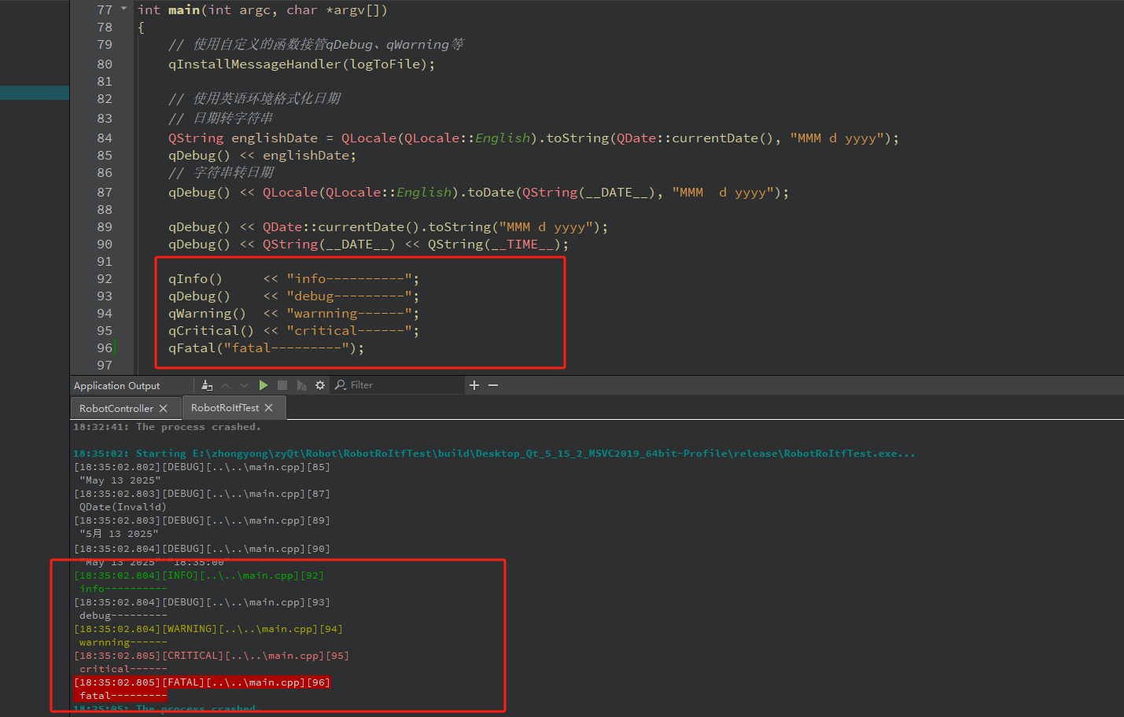This screenshot has width=1124, height=717.
Task: Select line number 92 in the editor
Action: (x=104, y=278)
